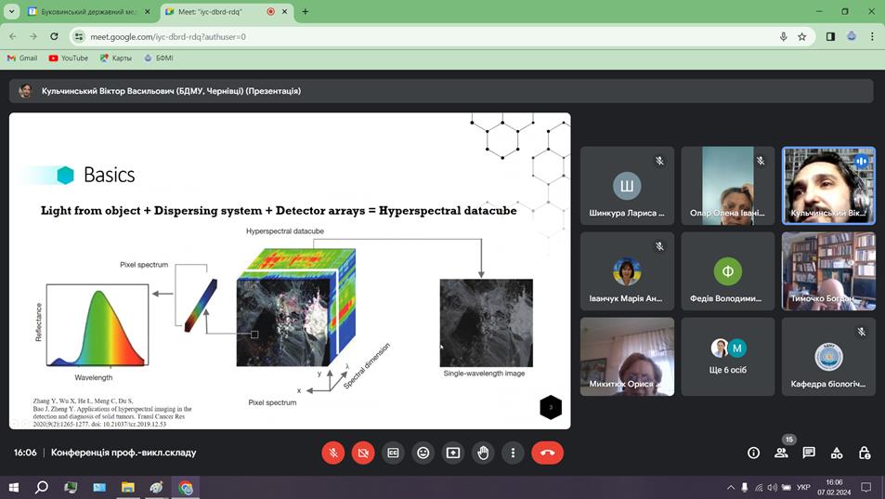
Task: Select Кафедра біологіч... participant tile
Action: point(828,356)
